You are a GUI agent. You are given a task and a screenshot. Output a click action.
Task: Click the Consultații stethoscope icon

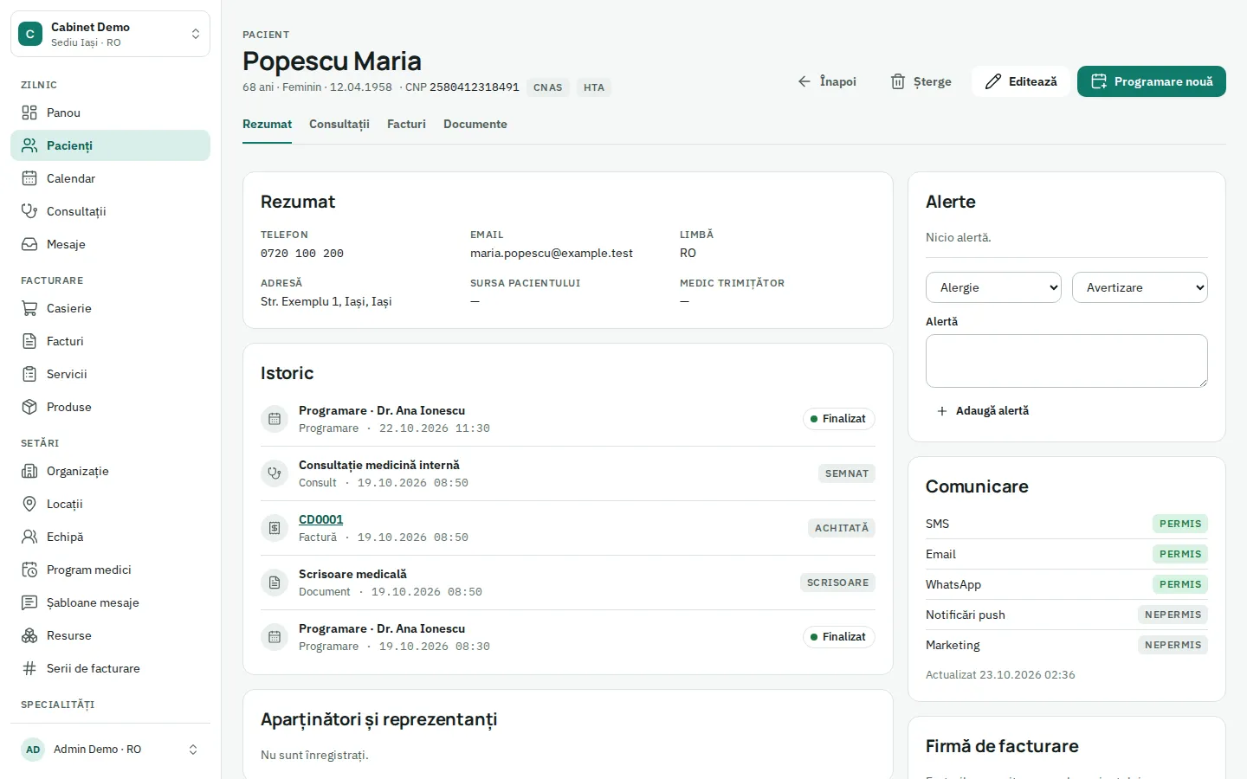(x=29, y=211)
